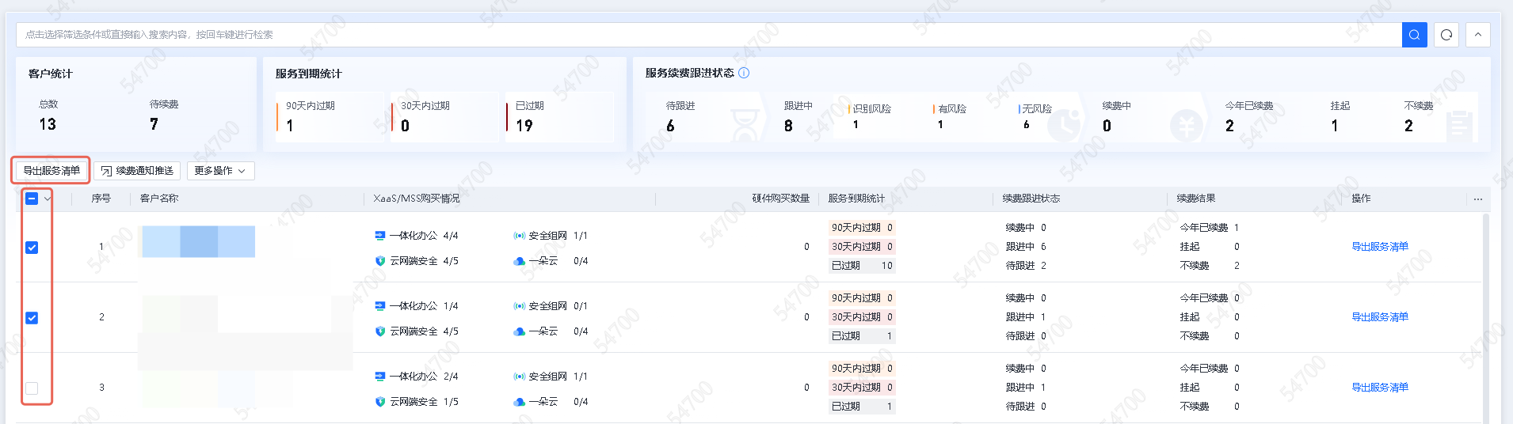This screenshot has width=1513, height=424.
Task: Open selection options arrow beside header checkbox
Action: (48, 199)
